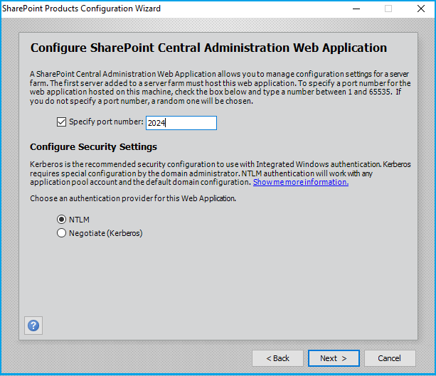Viewport: 436px width, 376px height.
Task: Click inside the port number field showing 2024
Action: [x=181, y=123]
